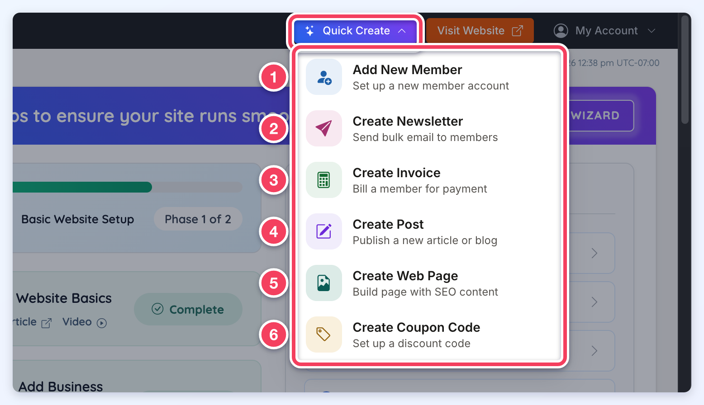Click 'Build page with SEO content' text
The image size is (704, 405).
tap(425, 292)
